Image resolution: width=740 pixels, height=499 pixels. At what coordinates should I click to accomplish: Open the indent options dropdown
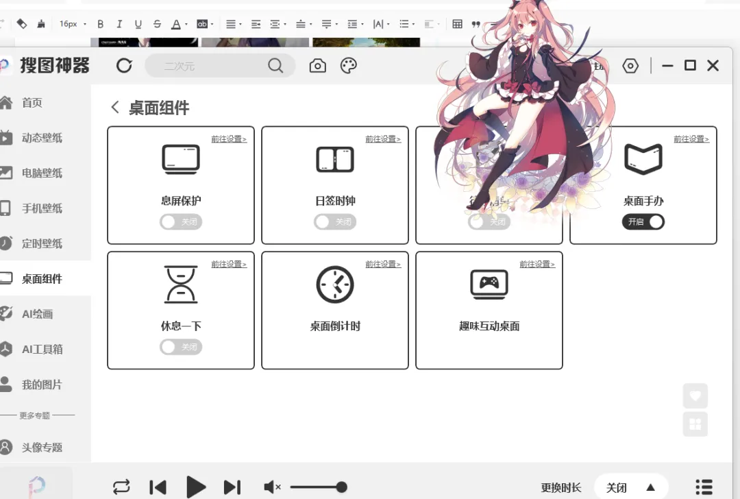[x=278, y=24]
